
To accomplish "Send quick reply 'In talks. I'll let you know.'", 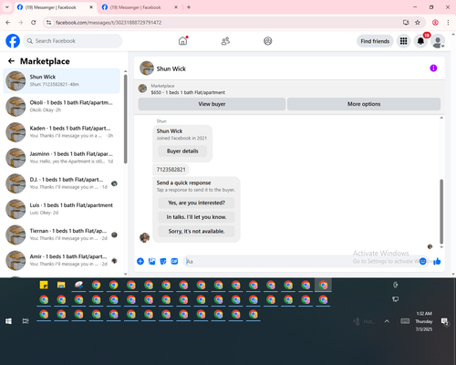I will click(x=196, y=217).
